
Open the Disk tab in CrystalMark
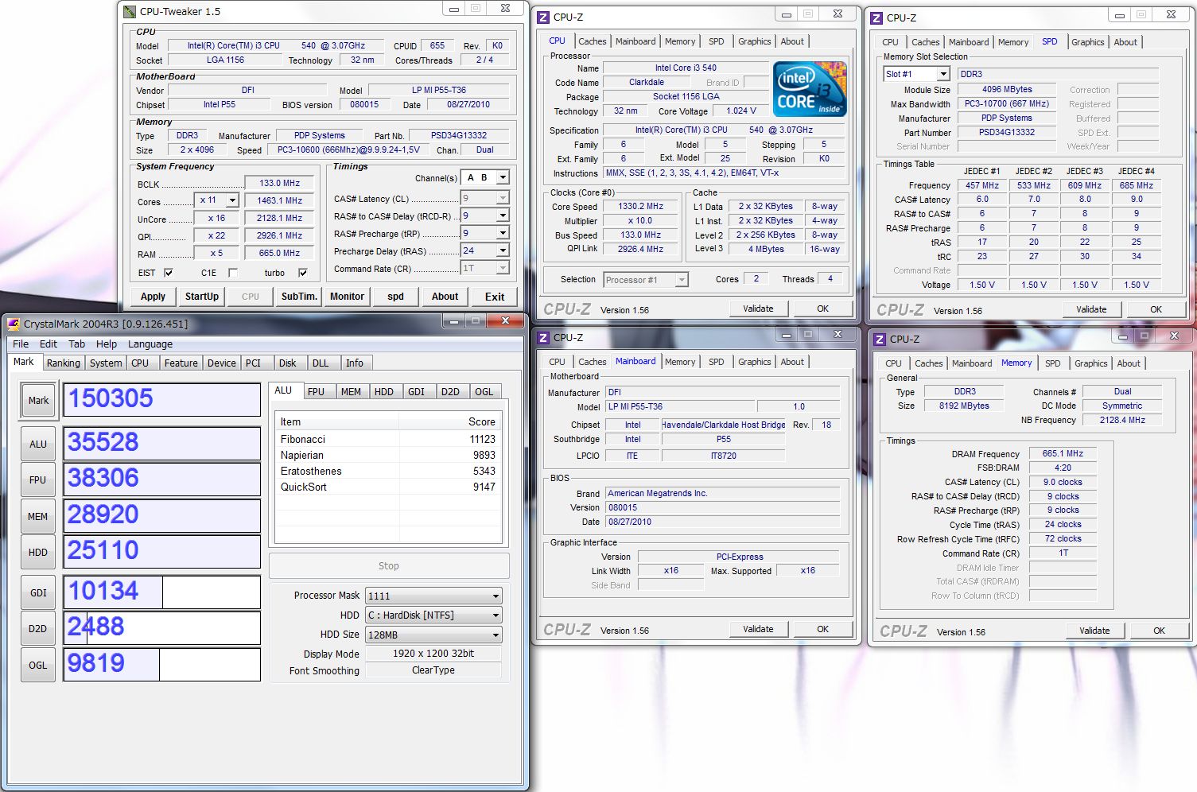pos(287,363)
